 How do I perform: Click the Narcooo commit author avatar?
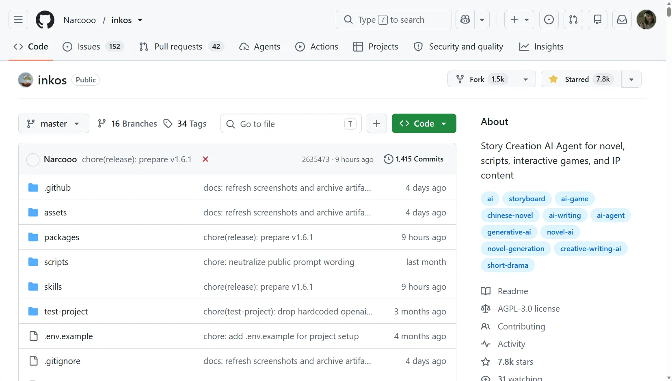tap(33, 159)
